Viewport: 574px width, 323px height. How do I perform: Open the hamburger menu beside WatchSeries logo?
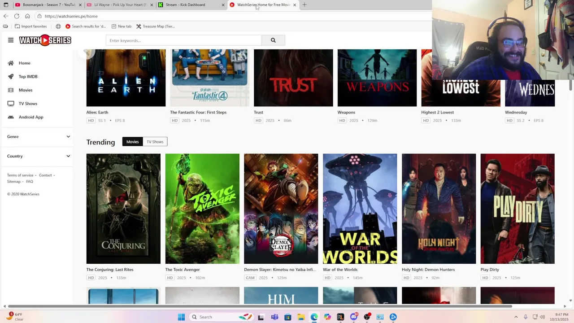[11, 40]
